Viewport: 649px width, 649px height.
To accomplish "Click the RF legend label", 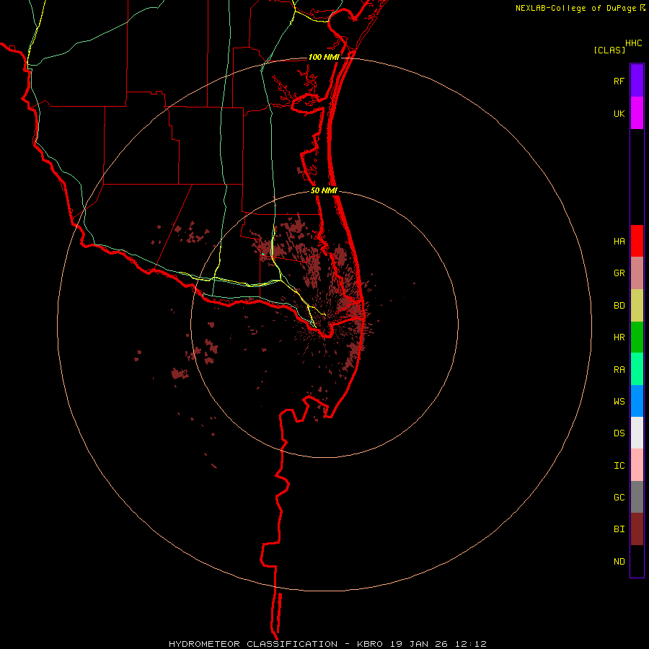I will [x=619, y=81].
